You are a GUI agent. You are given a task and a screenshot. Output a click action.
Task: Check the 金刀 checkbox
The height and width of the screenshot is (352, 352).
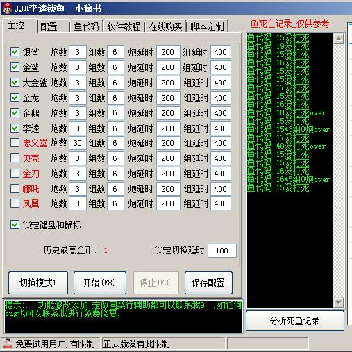pyautogui.click(x=15, y=174)
